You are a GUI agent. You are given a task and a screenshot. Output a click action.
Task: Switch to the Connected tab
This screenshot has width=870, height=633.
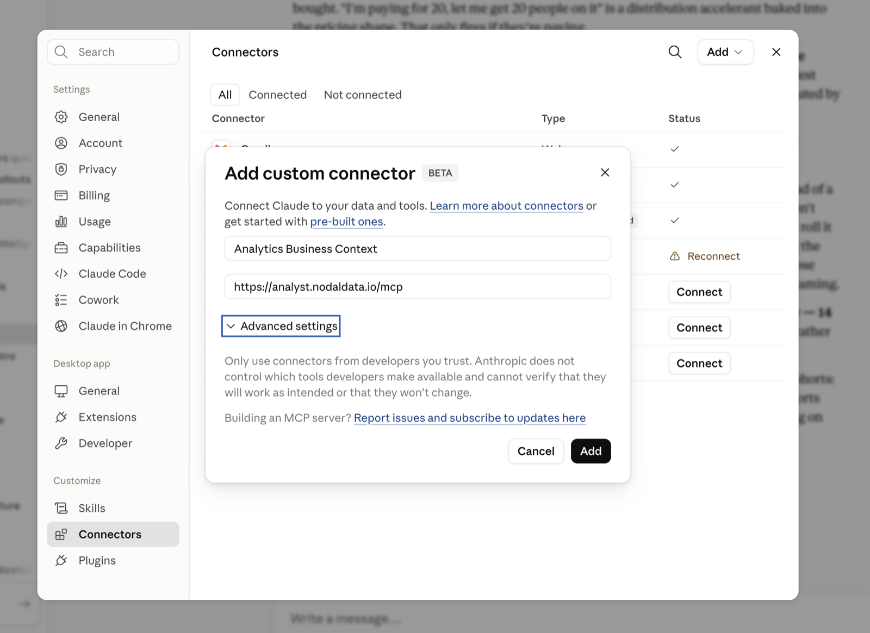click(278, 95)
